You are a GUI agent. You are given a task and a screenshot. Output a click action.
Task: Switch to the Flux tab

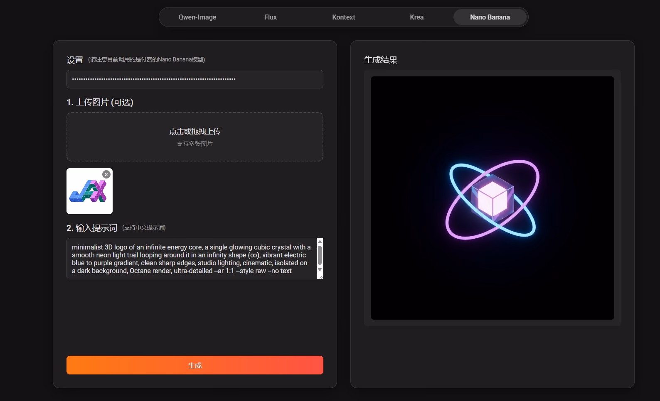270,17
